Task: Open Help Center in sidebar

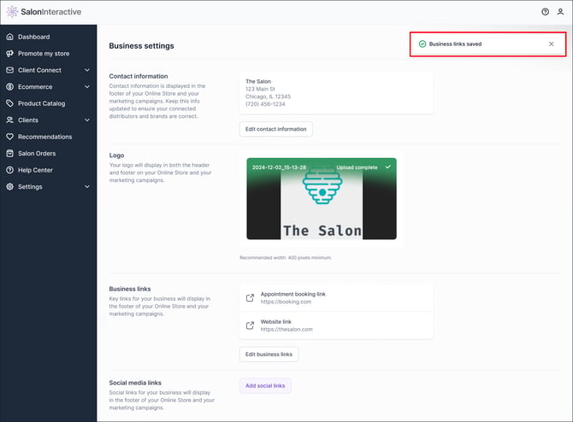Action: tap(35, 170)
